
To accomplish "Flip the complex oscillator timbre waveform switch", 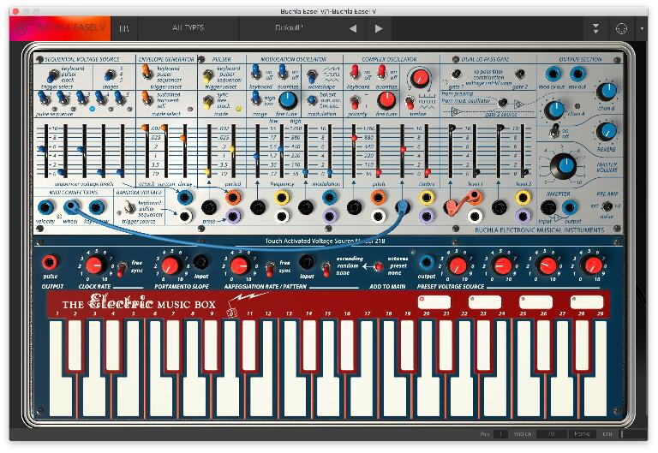I will coord(410,102).
